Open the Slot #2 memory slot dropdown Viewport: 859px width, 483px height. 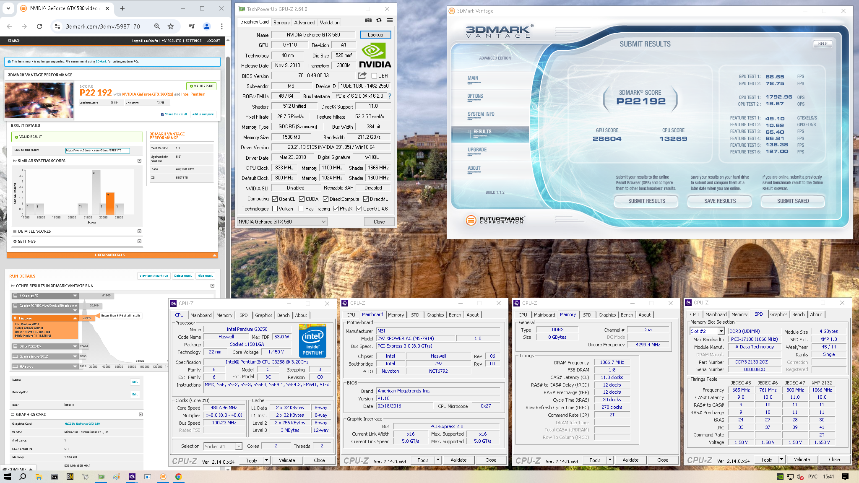(x=707, y=331)
